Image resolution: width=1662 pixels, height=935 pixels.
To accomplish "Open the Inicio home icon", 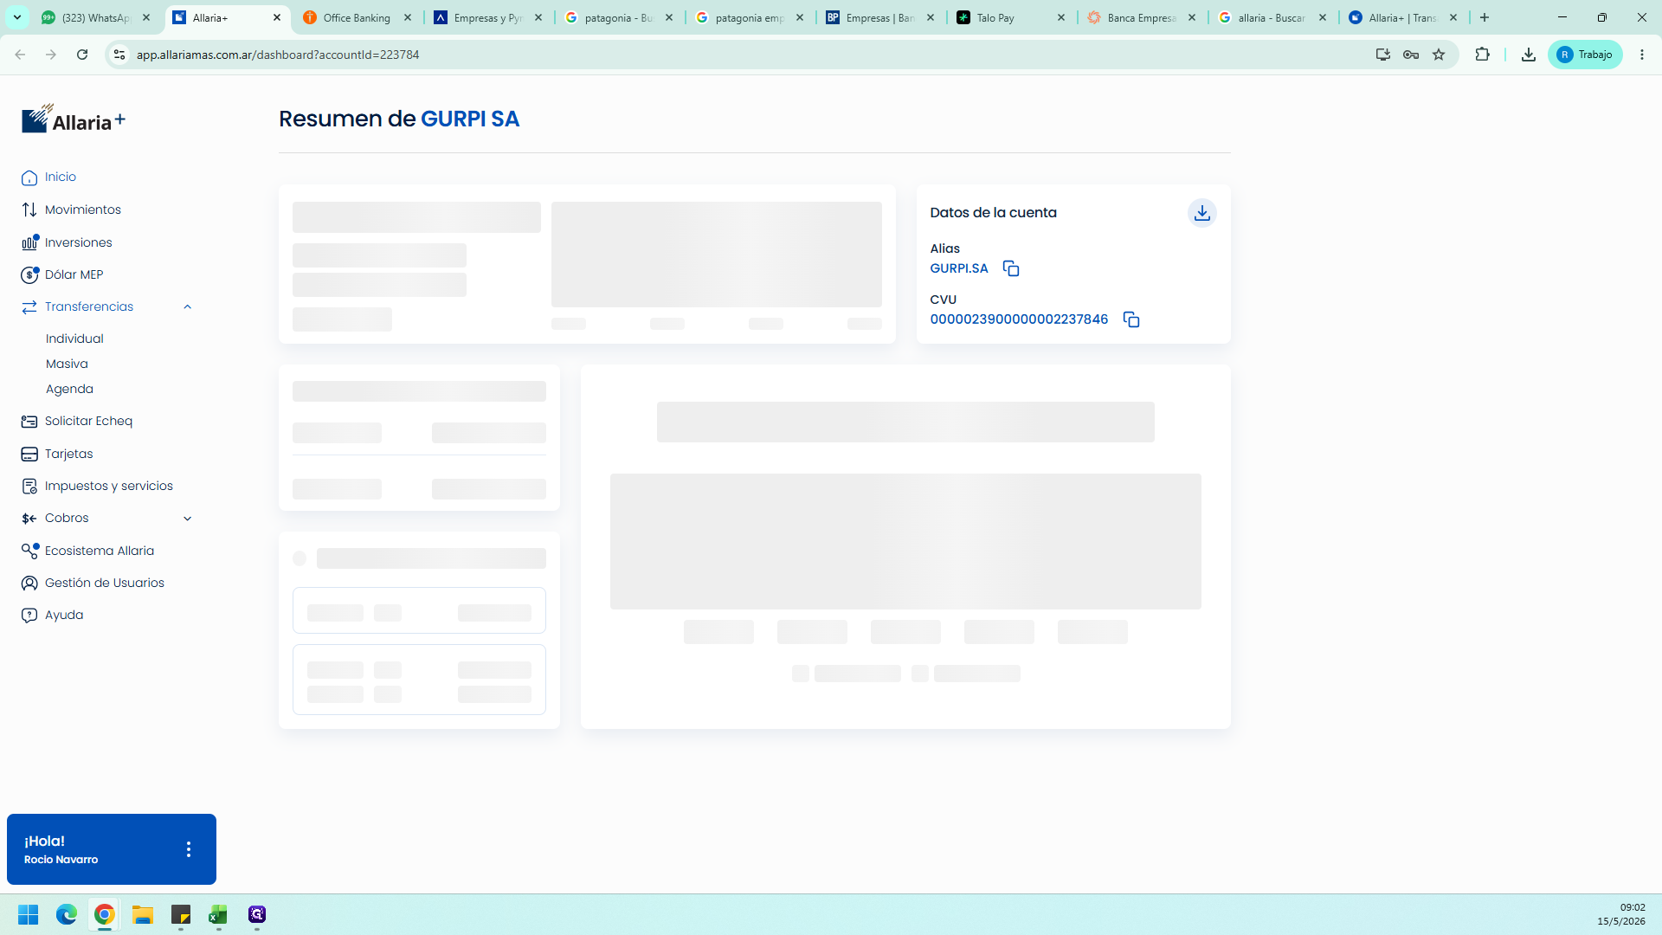I will 29,177.
